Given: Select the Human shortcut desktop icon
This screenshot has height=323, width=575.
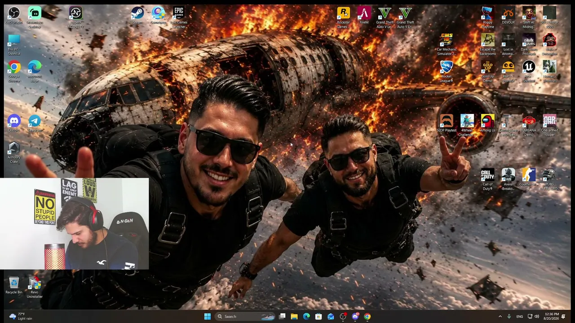Looking at the screenshot, I should coord(549,72).
